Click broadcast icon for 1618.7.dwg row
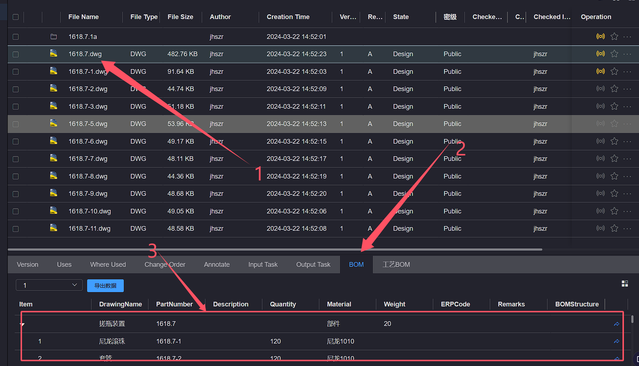The image size is (639, 366). [600, 54]
